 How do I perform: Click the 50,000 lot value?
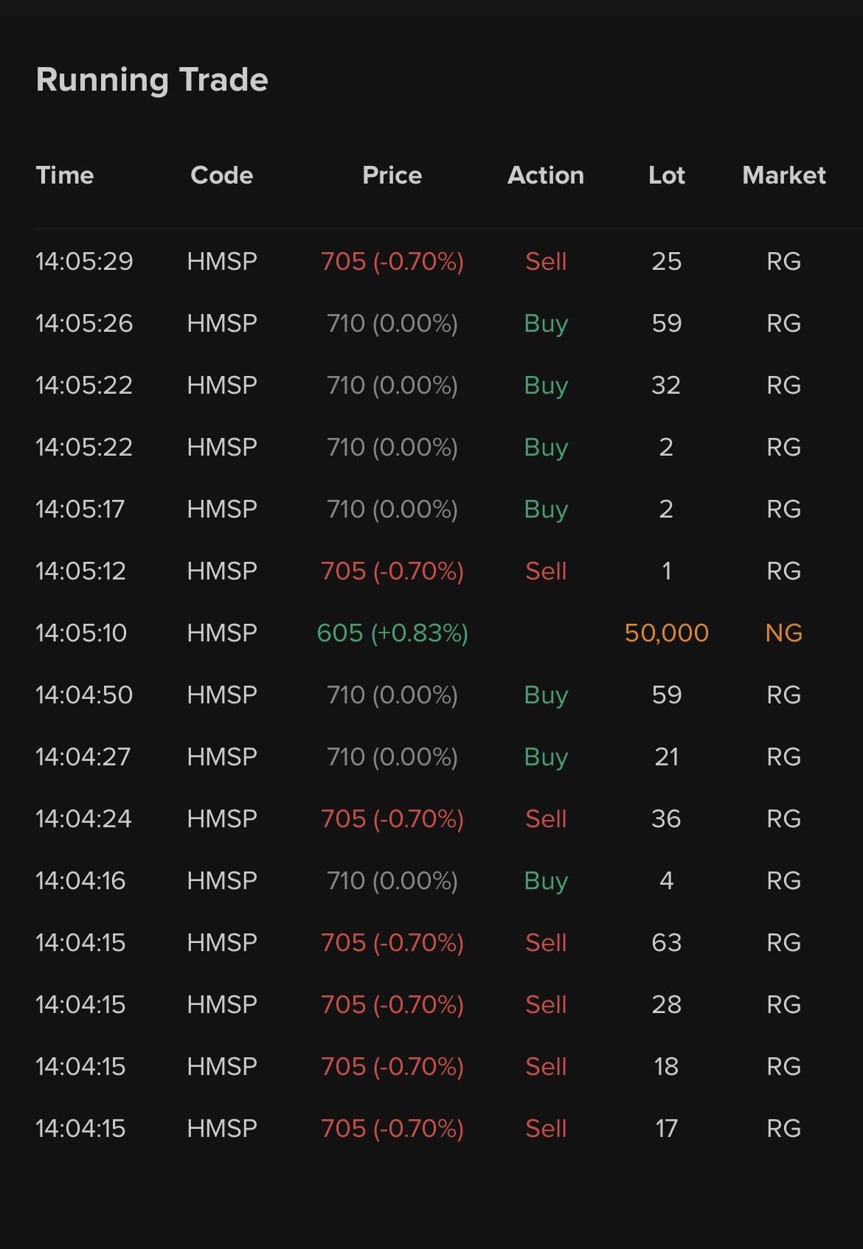666,633
